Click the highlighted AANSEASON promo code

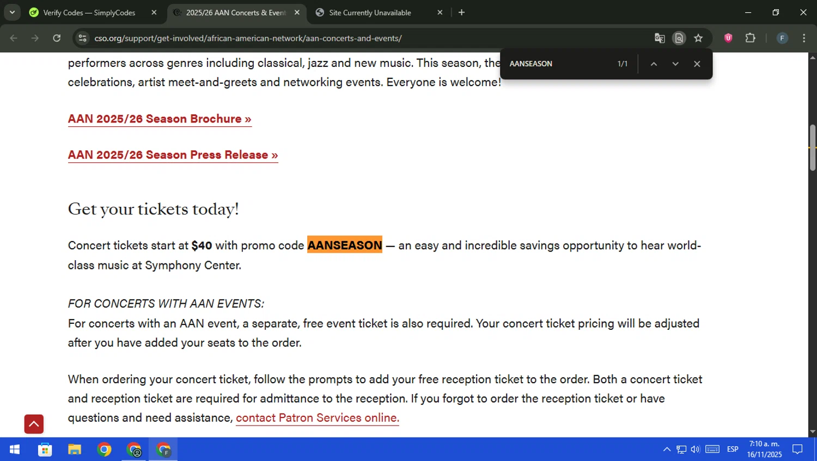tap(345, 245)
